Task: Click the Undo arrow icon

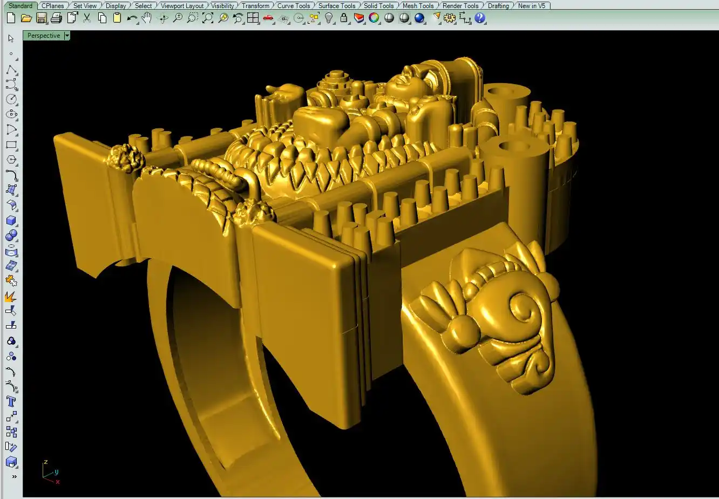Action: (132, 18)
